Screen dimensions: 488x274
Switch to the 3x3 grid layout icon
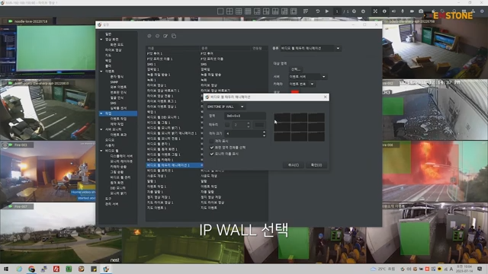click(239, 11)
